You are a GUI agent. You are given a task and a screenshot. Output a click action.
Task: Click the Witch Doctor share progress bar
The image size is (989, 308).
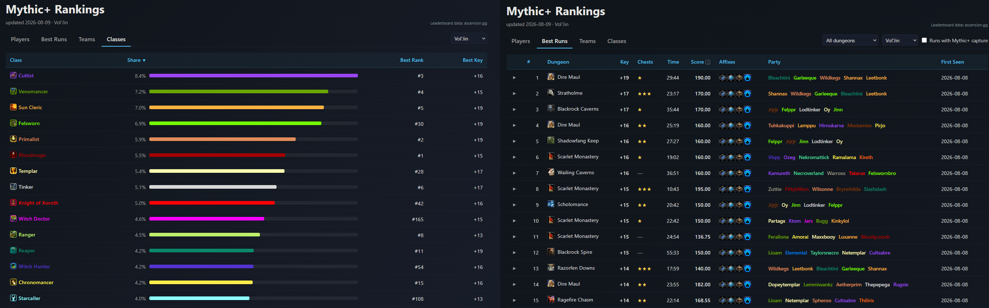point(253,219)
